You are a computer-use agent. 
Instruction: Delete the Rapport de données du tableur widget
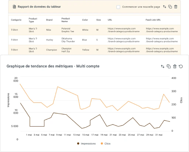[x=176, y=7]
